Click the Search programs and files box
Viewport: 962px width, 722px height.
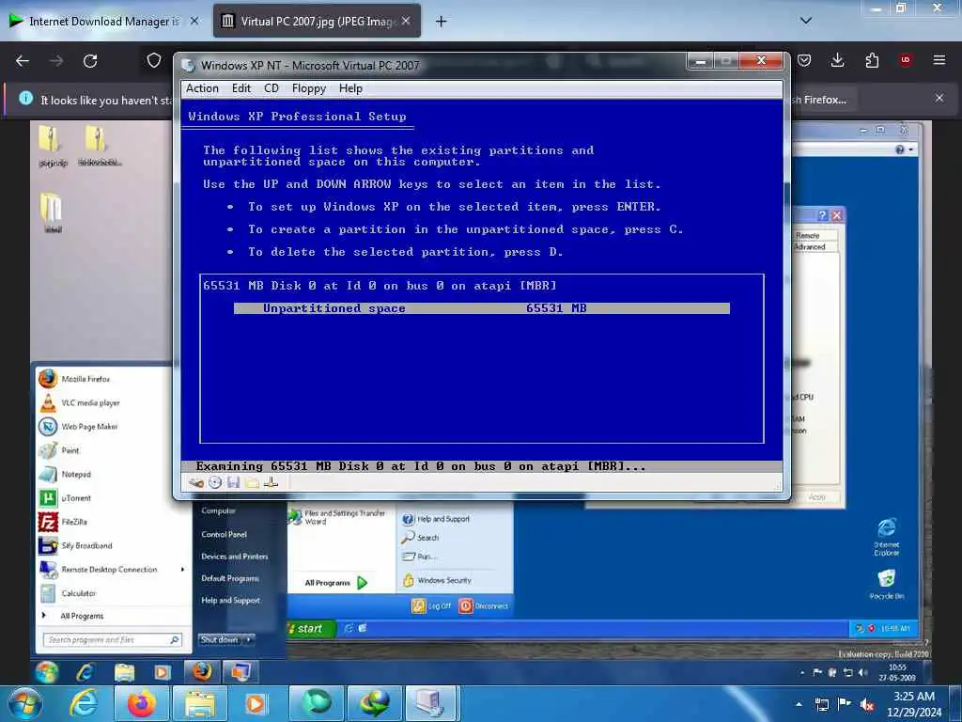pyautogui.click(x=113, y=639)
